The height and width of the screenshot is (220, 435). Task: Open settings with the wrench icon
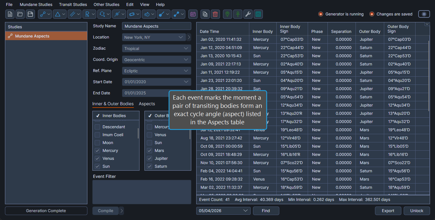pyautogui.click(x=248, y=14)
